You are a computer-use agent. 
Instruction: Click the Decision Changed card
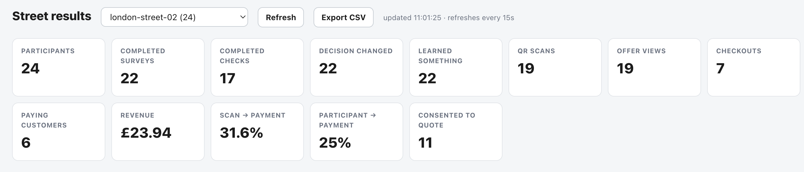tap(356, 67)
